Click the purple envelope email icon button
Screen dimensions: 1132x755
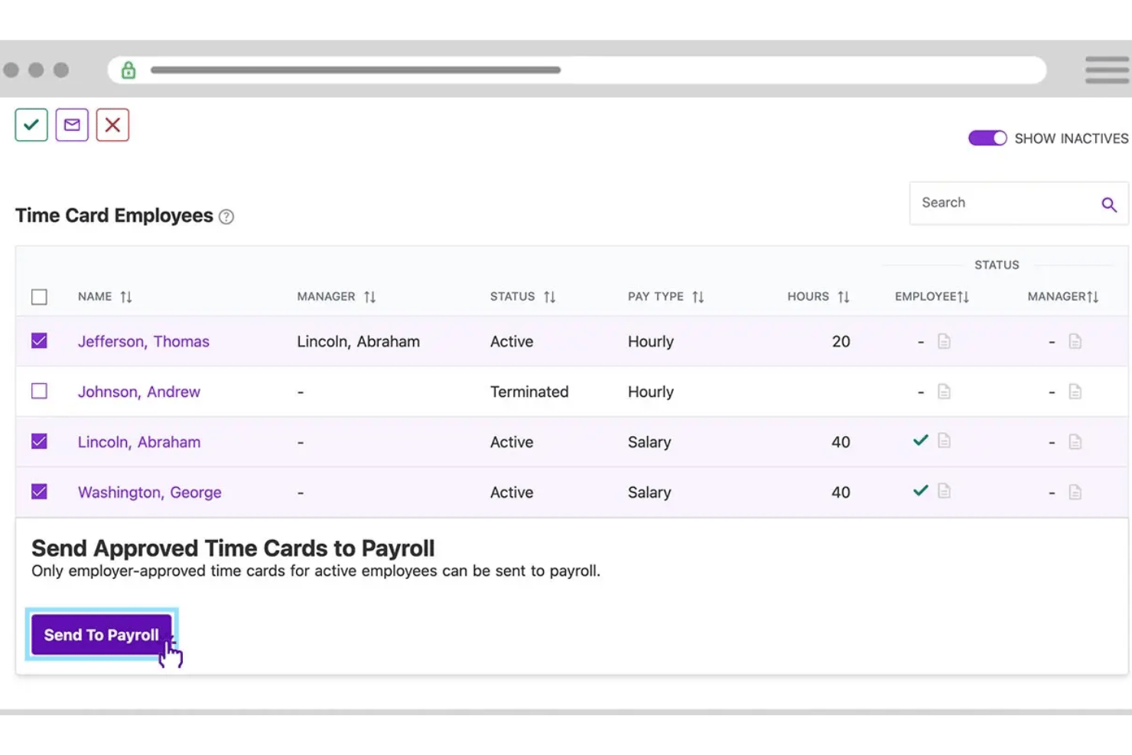click(72, 125)
